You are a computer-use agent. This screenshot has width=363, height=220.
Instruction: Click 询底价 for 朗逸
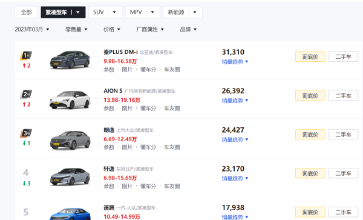pyautogui.click(x=310, y=135)
